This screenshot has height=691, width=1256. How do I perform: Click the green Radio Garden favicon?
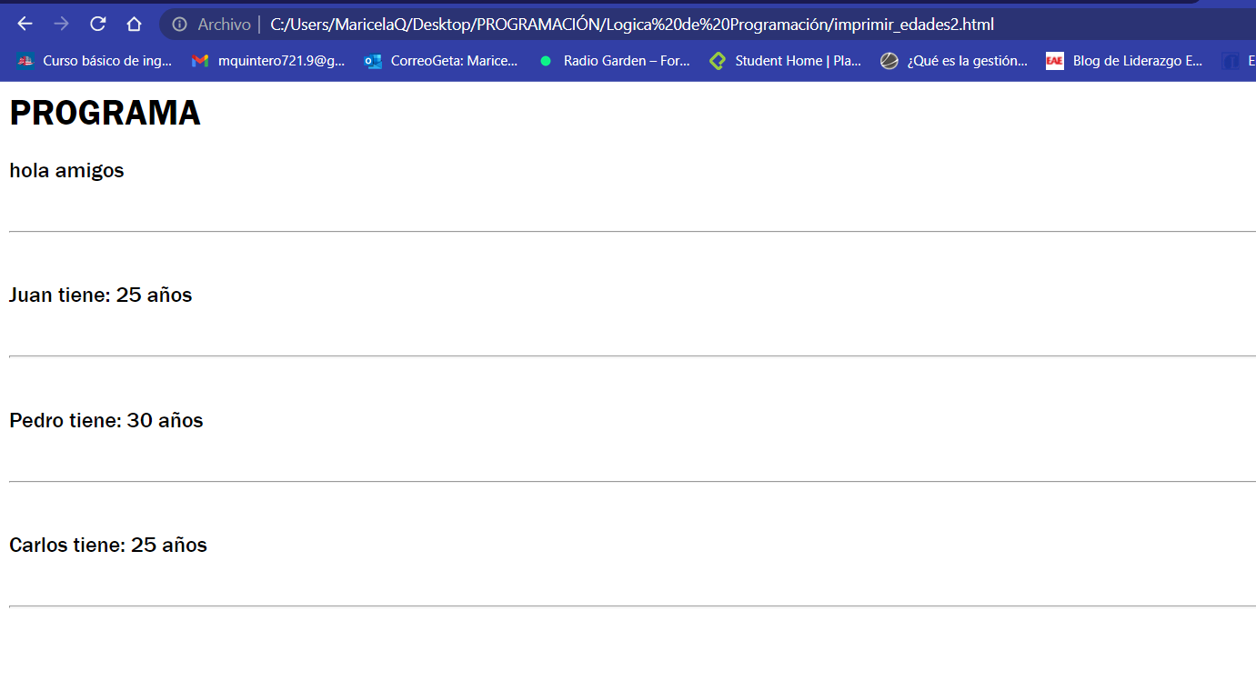(x=546, y=61)
